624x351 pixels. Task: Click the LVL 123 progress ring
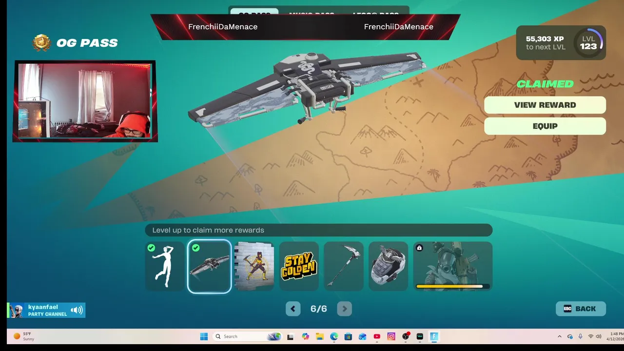588,42
